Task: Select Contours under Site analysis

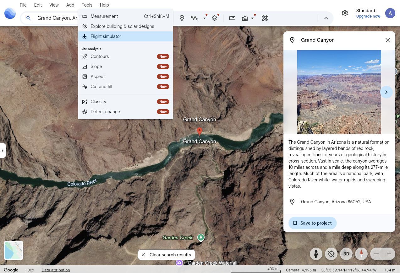Action: 125,56
